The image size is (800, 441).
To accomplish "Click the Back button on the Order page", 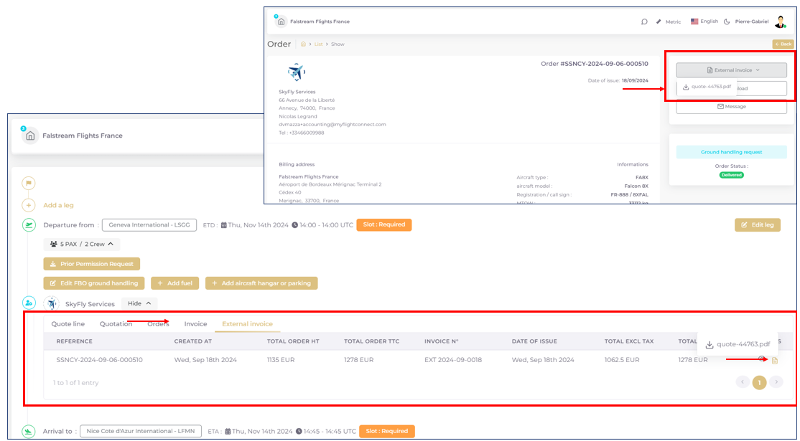I will click(x=783, y=44).
